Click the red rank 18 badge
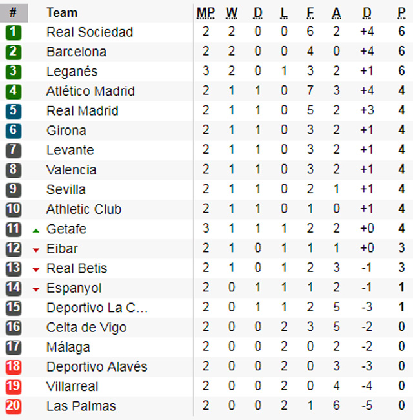413x420 pixels. click(14, 367)
